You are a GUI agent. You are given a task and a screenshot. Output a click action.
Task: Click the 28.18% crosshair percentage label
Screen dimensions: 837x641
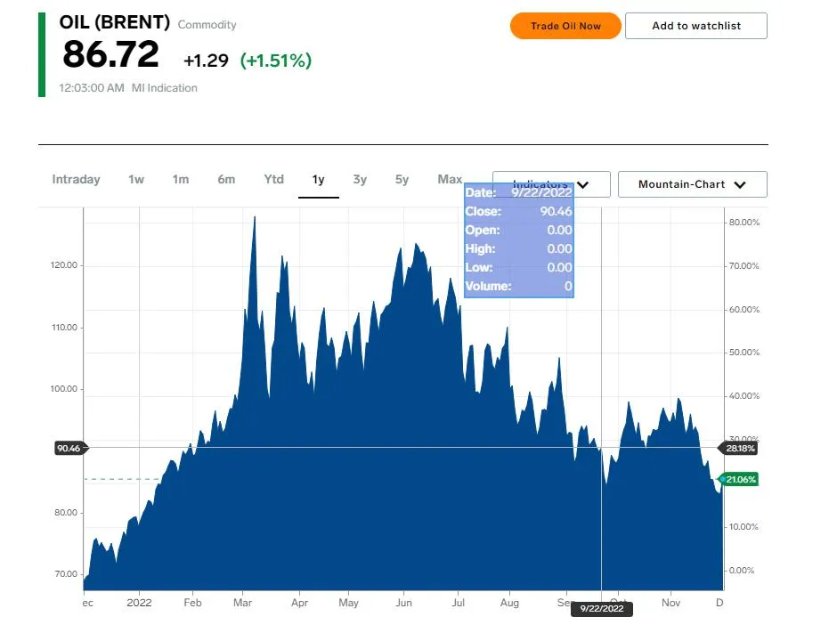click(x=740, y=448)
